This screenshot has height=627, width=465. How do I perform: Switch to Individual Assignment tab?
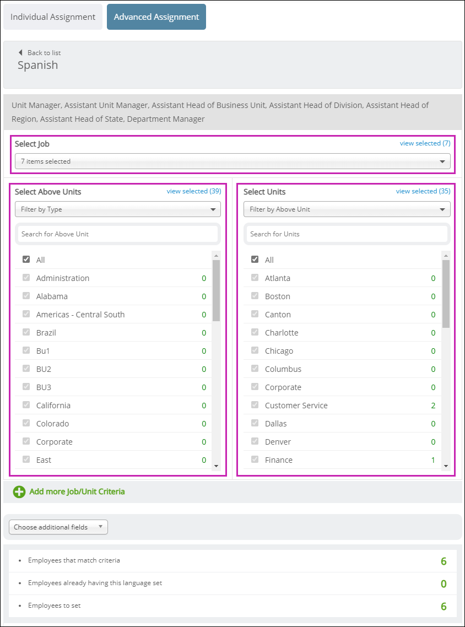[53, 17]
